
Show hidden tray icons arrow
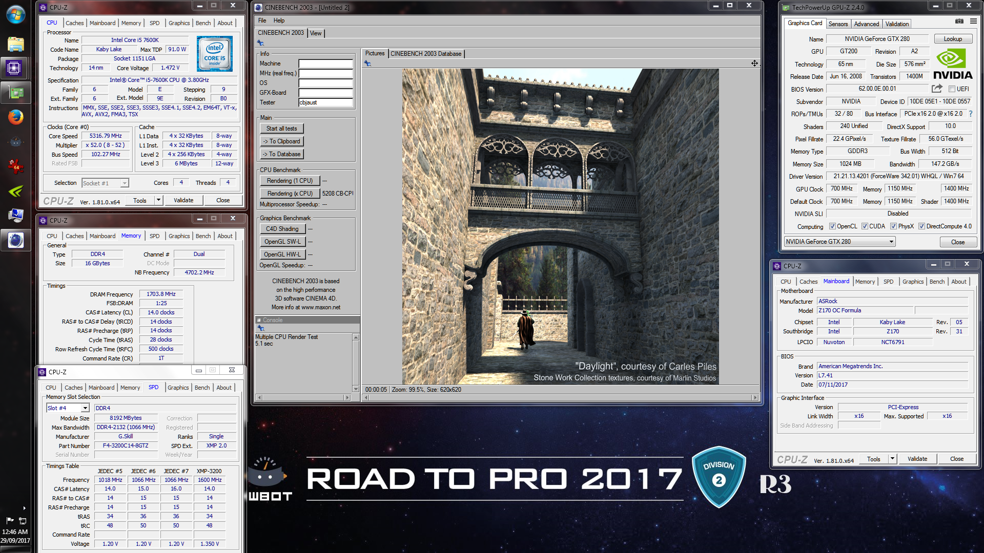tap(24, 508)
